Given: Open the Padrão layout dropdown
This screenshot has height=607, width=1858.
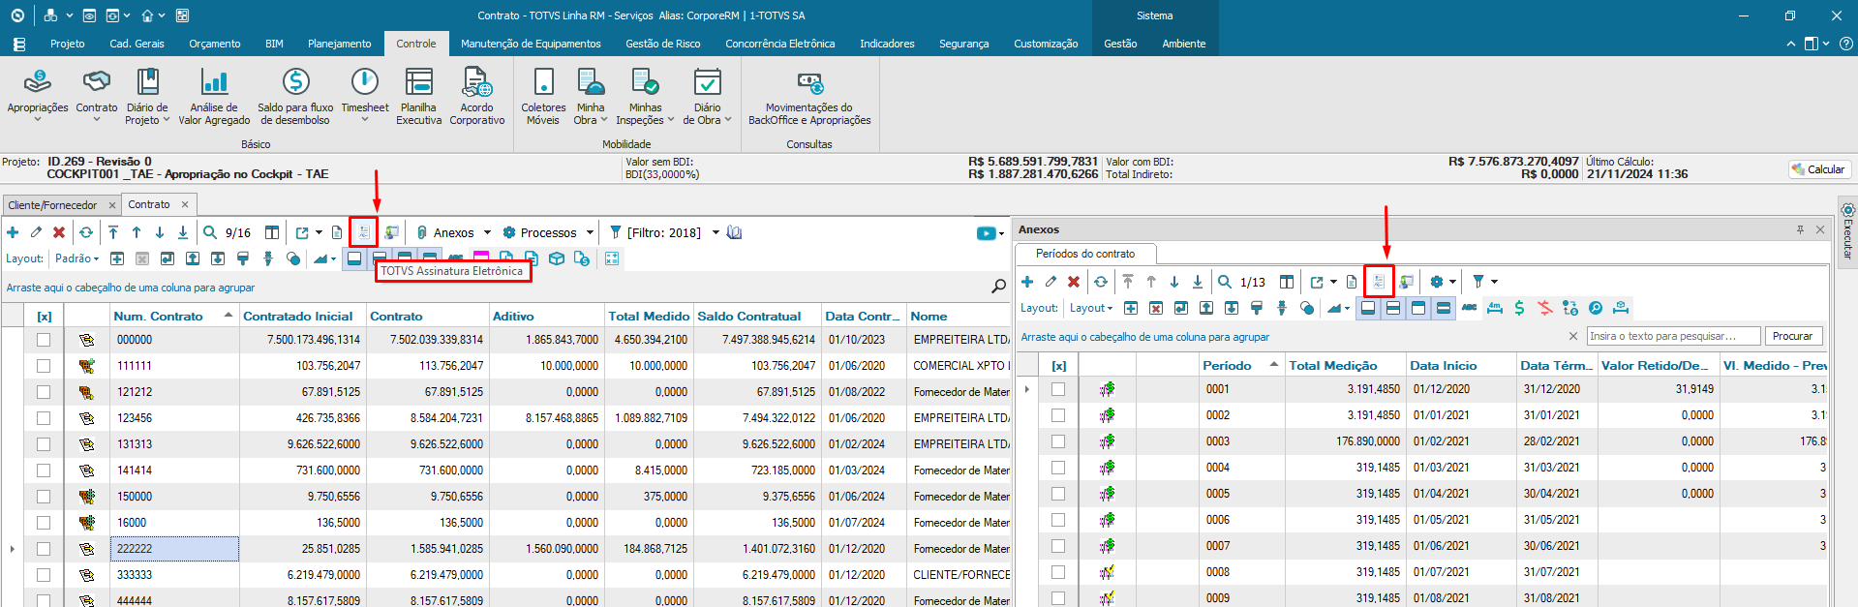Looking at the screenshot, I should tap(77, 258).
